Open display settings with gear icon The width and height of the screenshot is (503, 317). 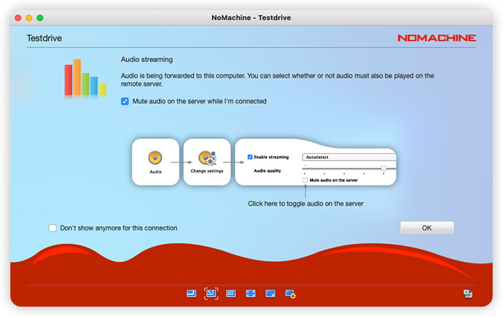tap(291, 294)
